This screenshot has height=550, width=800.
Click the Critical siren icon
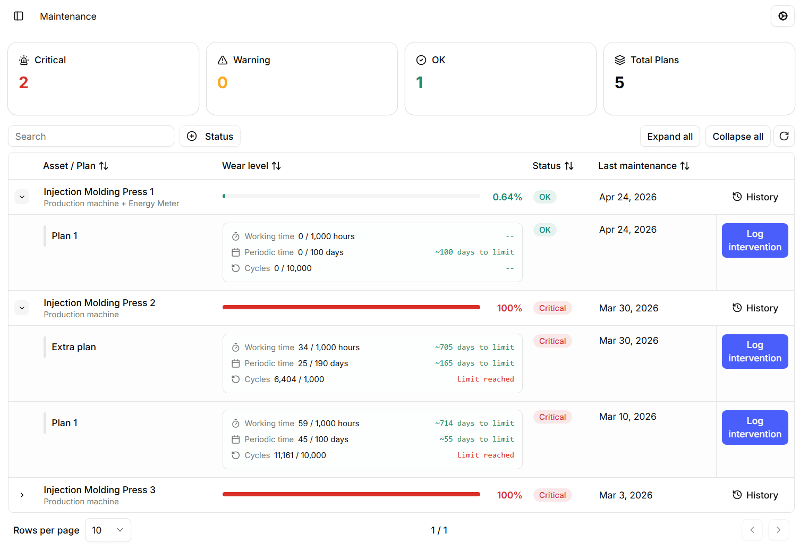[x=24, y=60]
